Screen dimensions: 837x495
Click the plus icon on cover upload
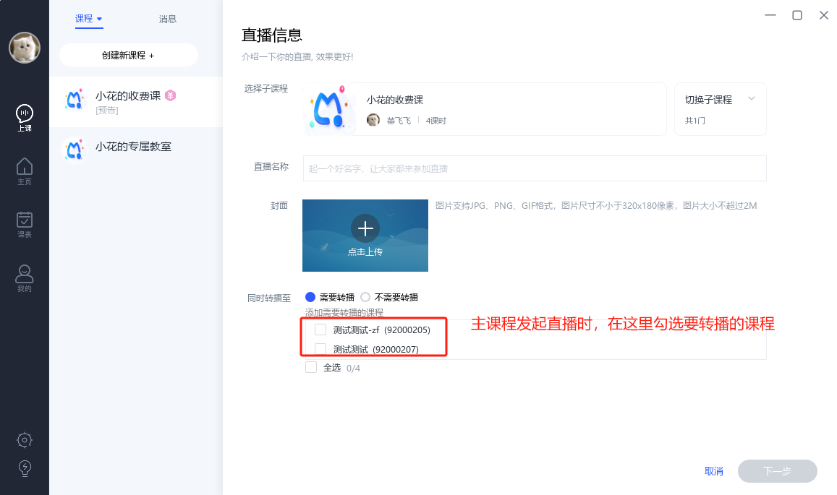365,228
